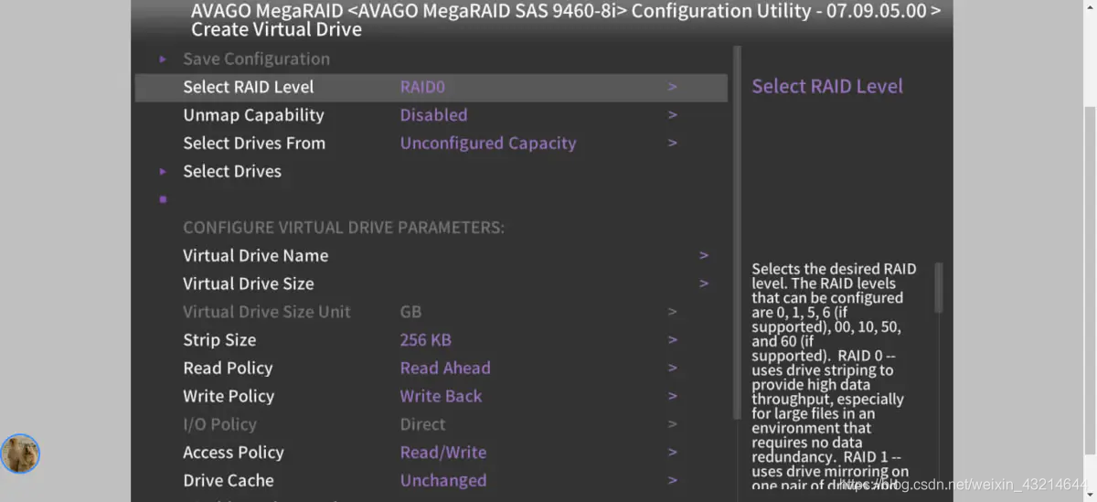1097x502 pixels.
Task: Click the arrow beside Unconfigured Capacity
Action: click(673, 144)
